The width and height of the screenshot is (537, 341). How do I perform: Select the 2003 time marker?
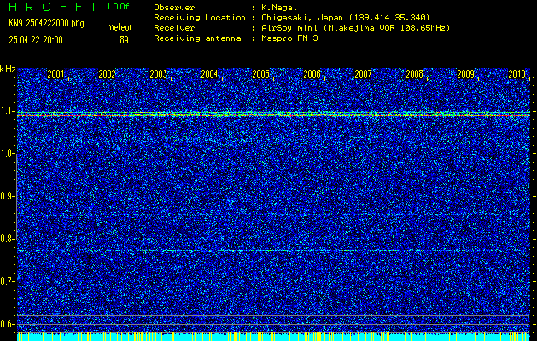(158, 74)
